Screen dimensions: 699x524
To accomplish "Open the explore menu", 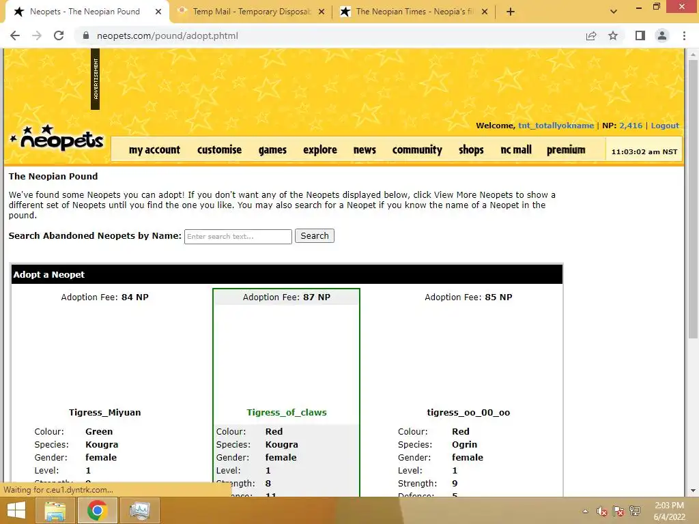I will pyautogui.click(x=320, y=149).
